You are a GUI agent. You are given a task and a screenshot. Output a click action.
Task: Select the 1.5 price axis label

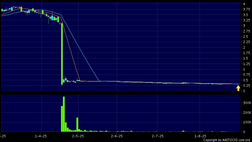click(x=245, y=59)
